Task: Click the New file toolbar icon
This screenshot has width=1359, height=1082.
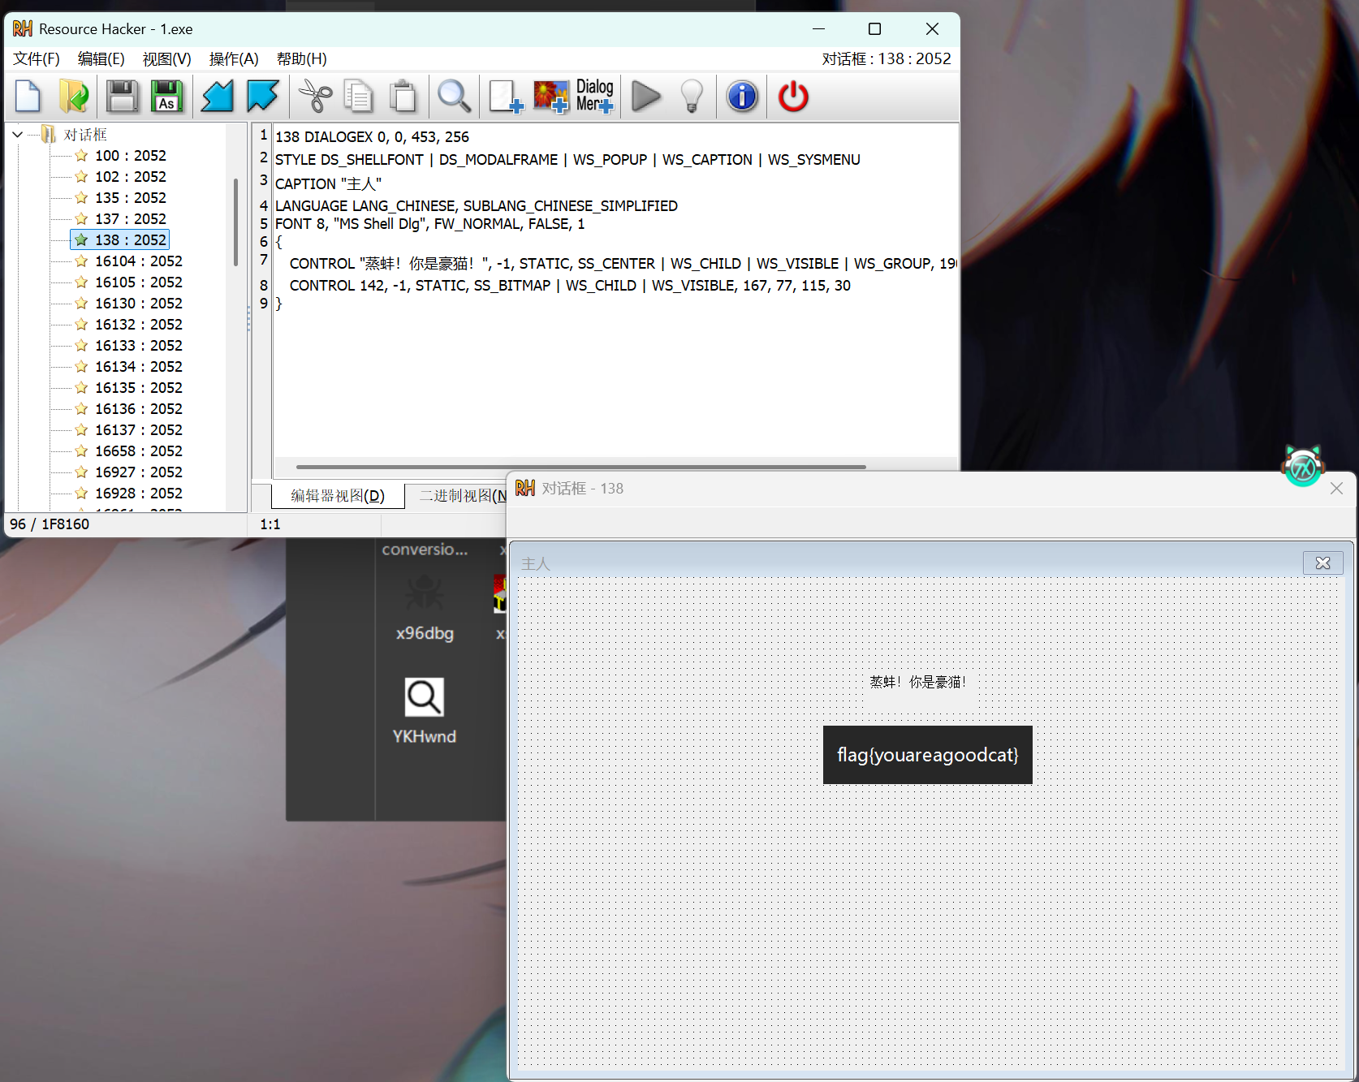Action: click(28, 97)
